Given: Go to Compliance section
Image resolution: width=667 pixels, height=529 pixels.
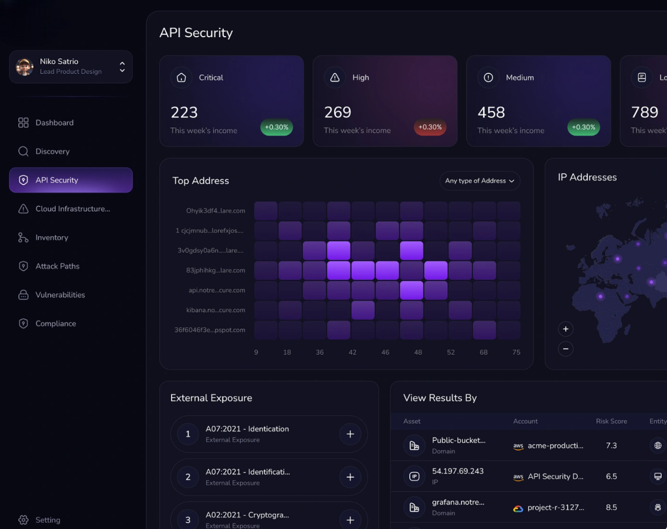Looking at the screenshot, I should (71, 323).
